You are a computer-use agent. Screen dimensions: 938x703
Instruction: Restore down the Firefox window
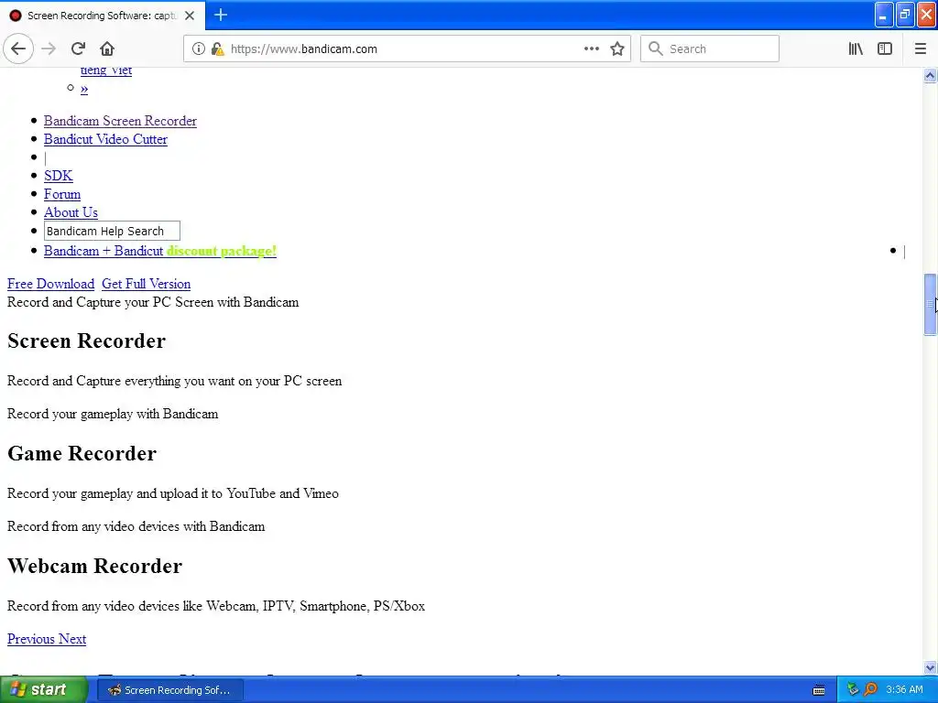[x=904, y=16]
